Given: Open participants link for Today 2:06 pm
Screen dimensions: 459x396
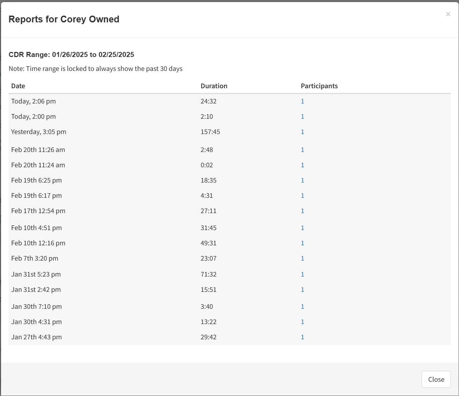Looking at the screenshot, I should tap(302, 101).
